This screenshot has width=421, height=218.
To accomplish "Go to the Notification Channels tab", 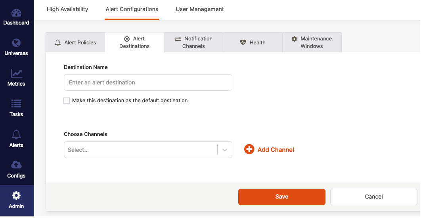I will click(193, 42).
